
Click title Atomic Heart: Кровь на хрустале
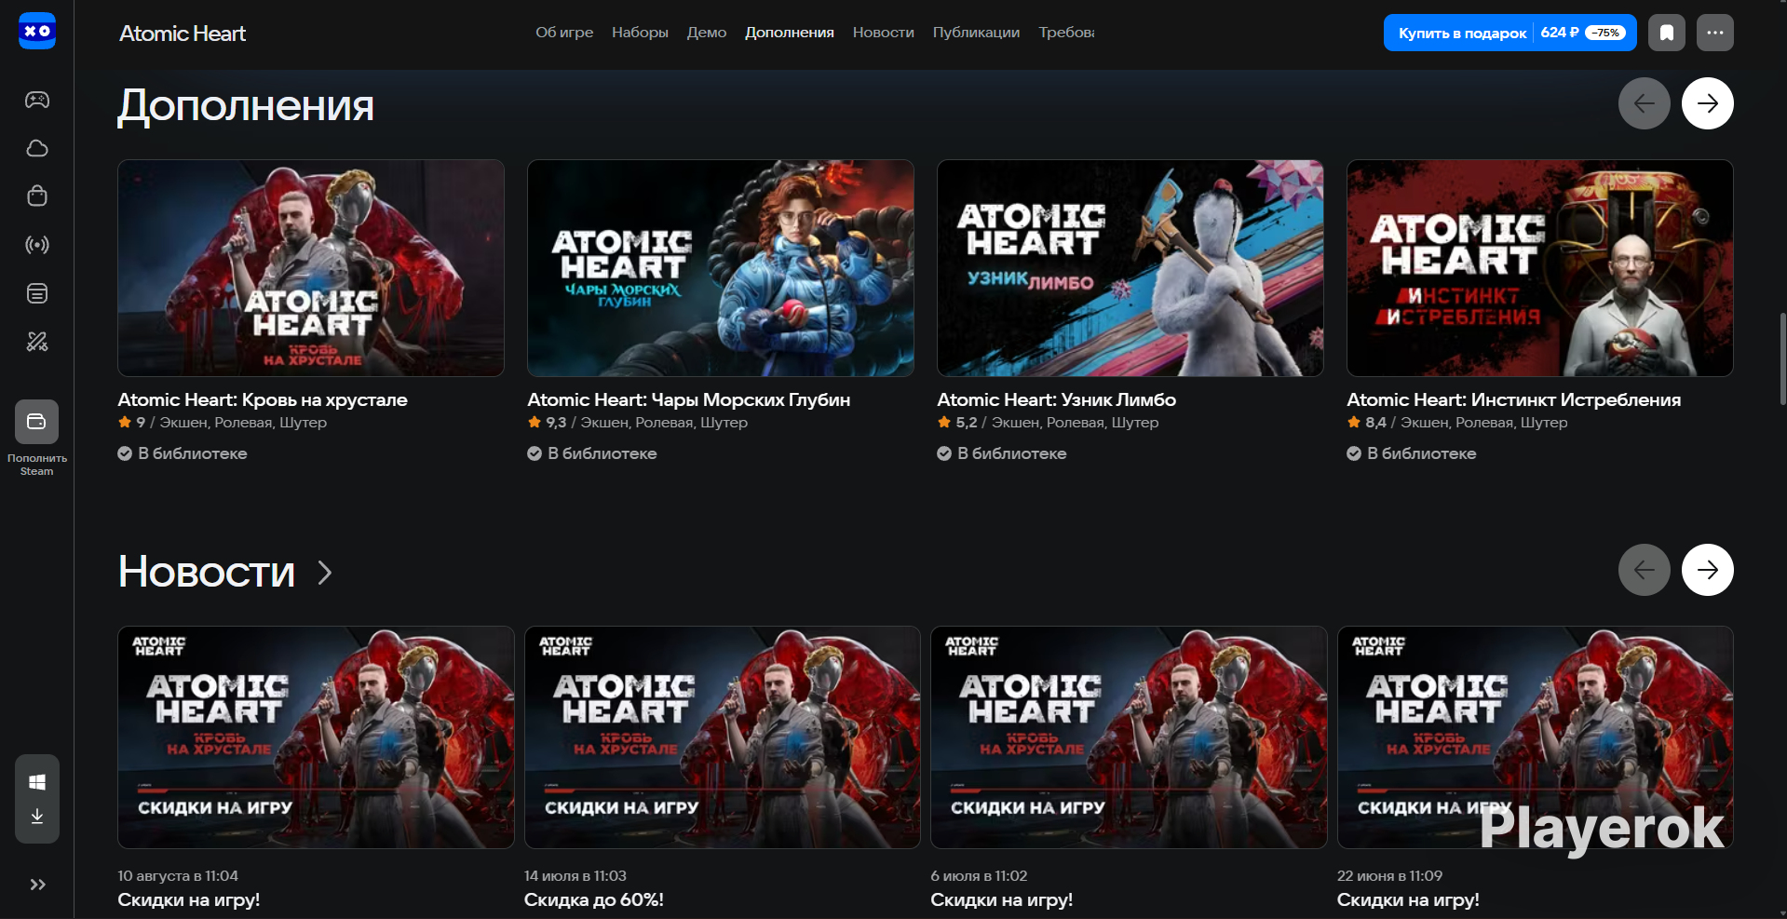(263, 399)
